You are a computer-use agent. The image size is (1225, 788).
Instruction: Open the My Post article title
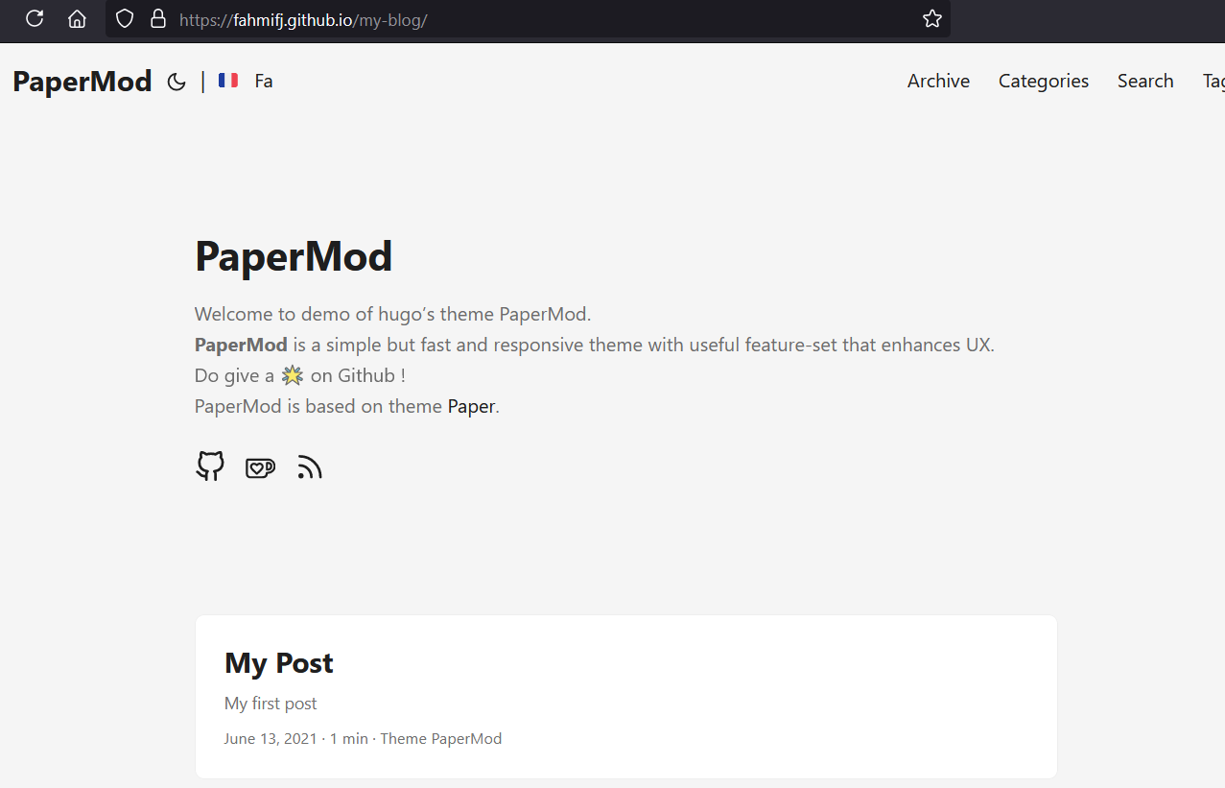tap(279, 663)
